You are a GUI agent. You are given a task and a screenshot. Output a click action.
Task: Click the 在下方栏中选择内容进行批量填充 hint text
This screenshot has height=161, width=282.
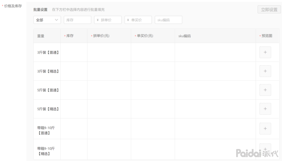[x=78, y=10]
